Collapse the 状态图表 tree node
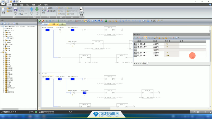Image resolution: width=212 pixels, height=119 pixels. point(4,36)
